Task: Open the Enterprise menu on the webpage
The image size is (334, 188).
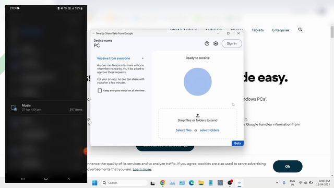Action: click(281, 30)
